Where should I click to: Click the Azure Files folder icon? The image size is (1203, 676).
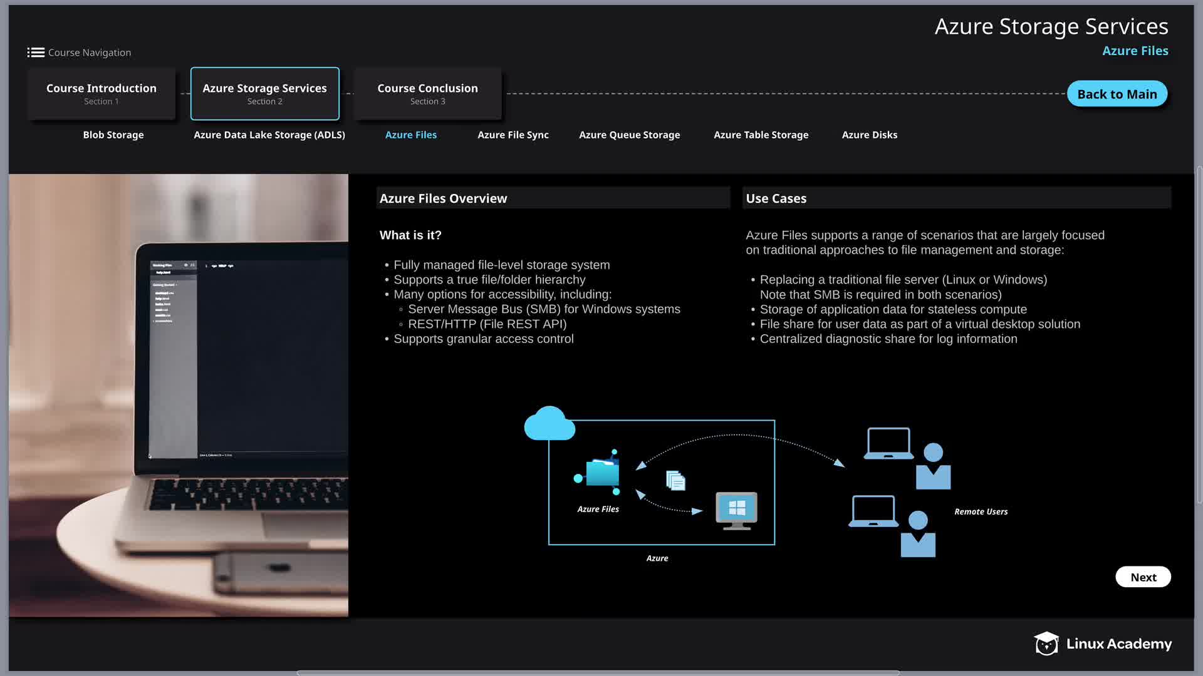point(601,473)
